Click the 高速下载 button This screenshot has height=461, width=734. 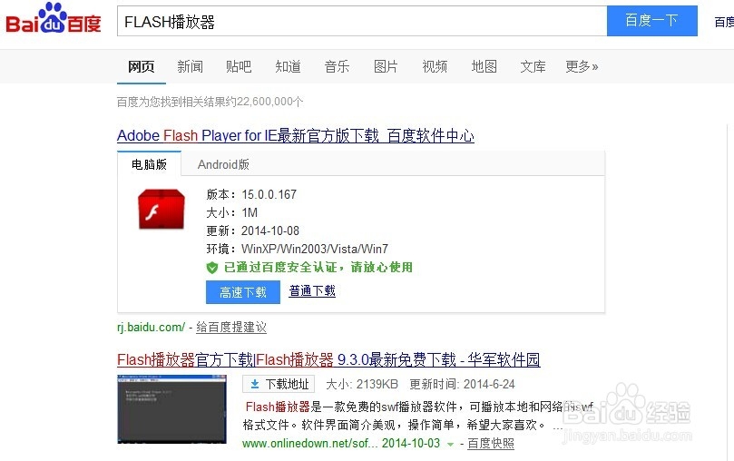[x=243, y=292]
